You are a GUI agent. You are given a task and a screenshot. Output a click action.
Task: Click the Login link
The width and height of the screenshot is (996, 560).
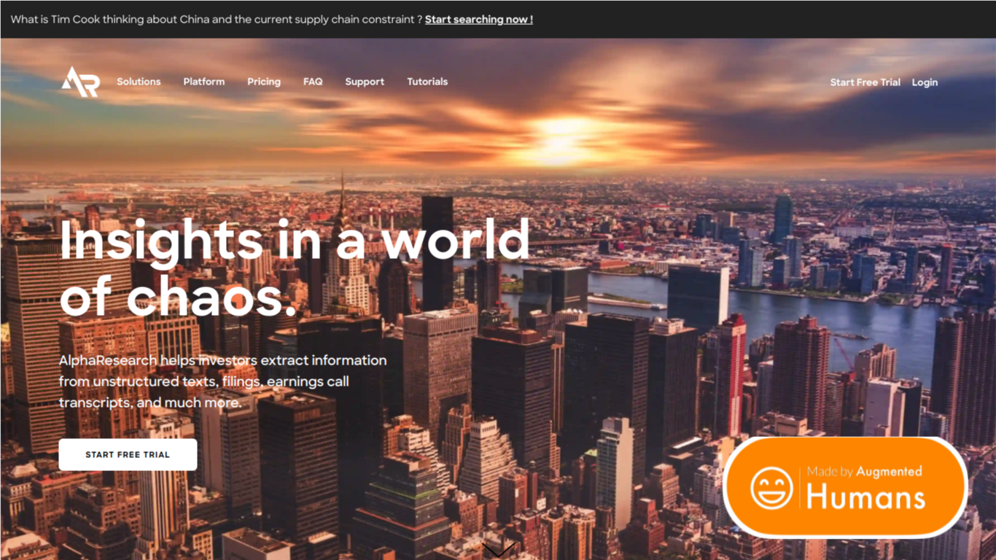tap(925, 82)
